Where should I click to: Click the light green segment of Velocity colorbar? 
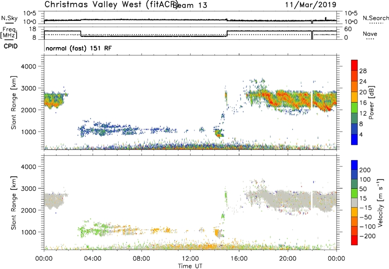[x=354, y=193]
